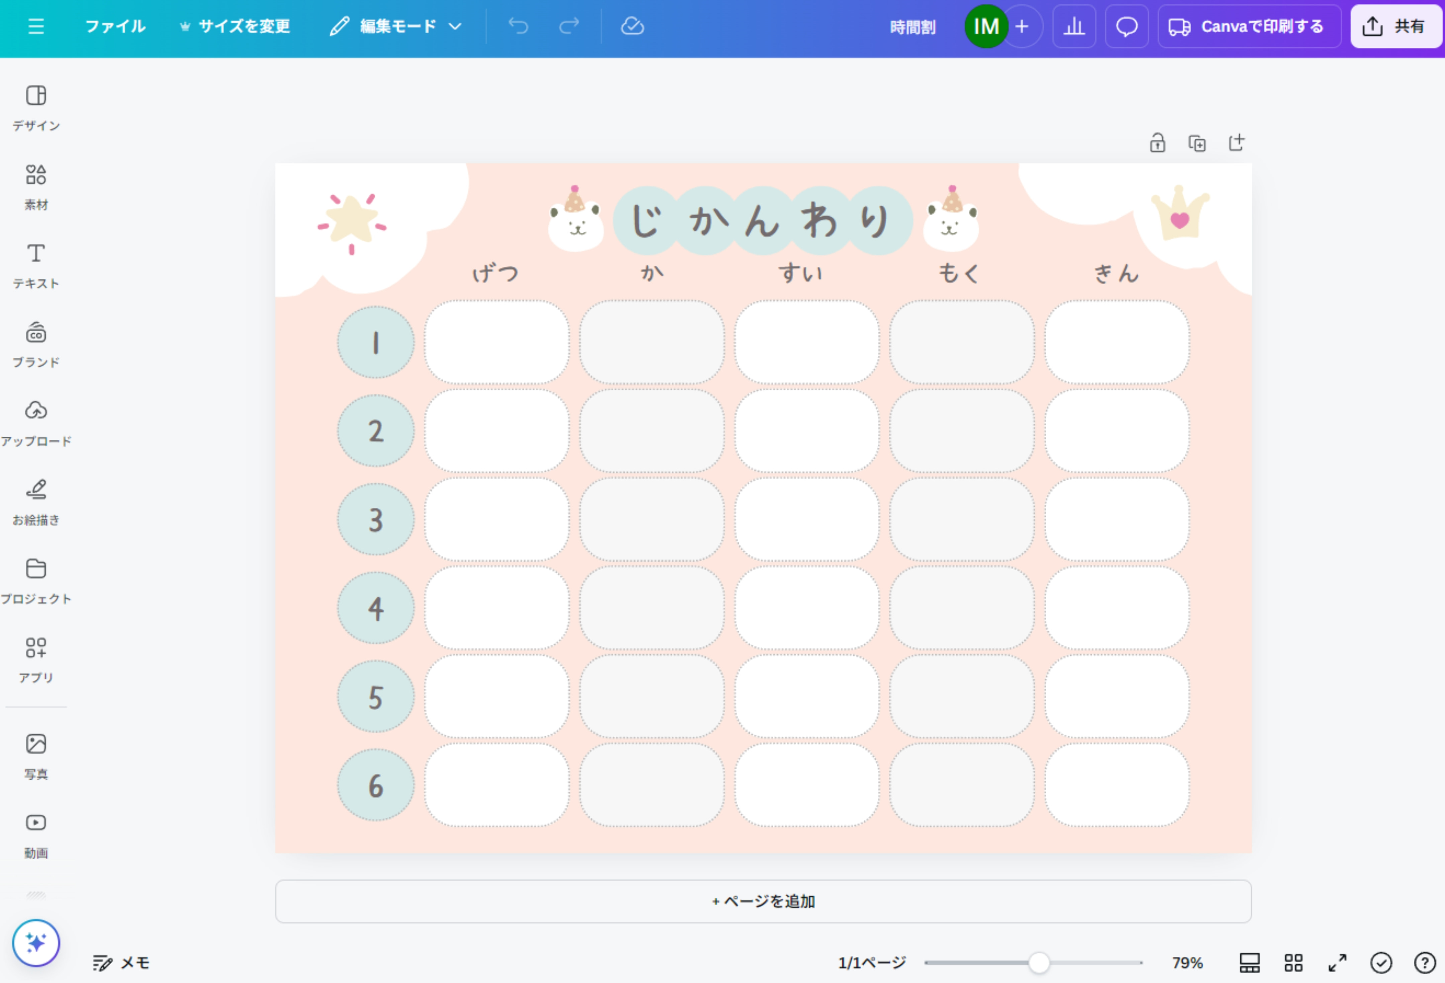Open the ファイル menu

coord(115,26)
